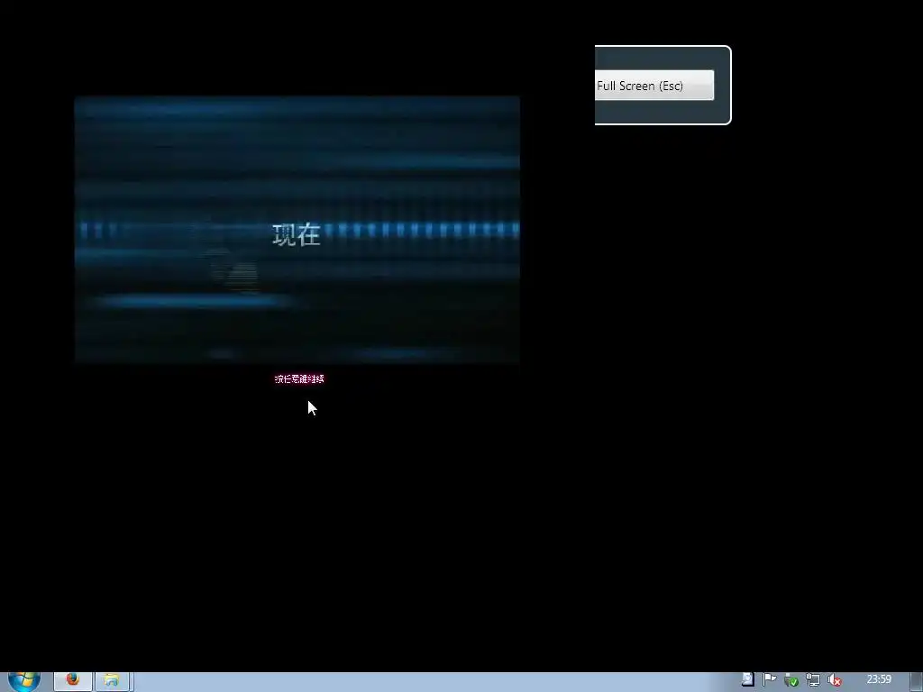Switch to Firefox in the taskbar
The height and width of the screenshot is (692, 923).
[73, 681]
